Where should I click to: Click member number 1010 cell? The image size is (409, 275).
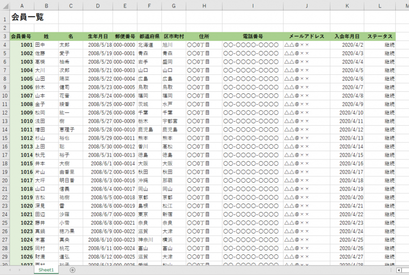point(22,121)
